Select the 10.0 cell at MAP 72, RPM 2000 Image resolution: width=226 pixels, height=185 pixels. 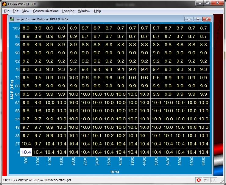pos(73,78)
